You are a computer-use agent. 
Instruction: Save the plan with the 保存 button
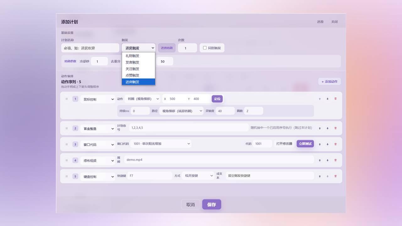point(212,204)
